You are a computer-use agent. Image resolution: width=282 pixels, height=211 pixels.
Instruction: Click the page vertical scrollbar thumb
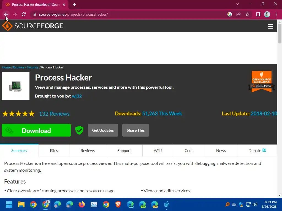280,34
